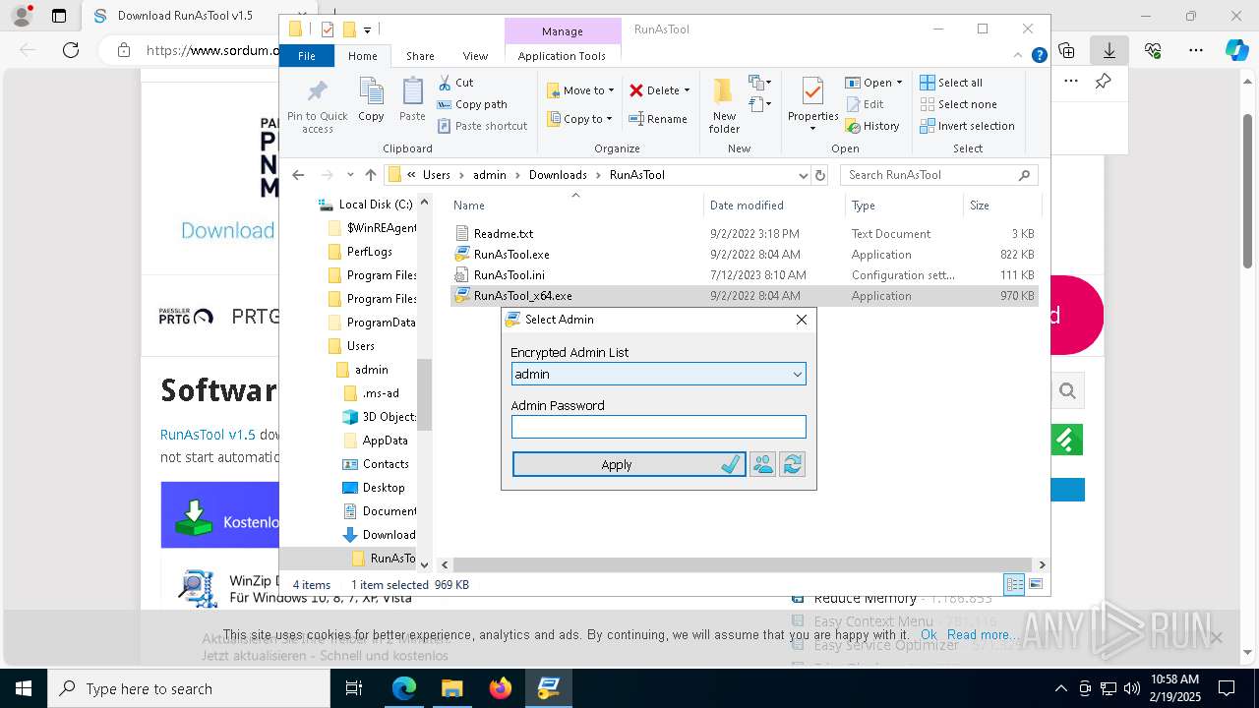
Task: Switch to large icons view layout
Action: pyautogui.click(x=1035, y=584)
